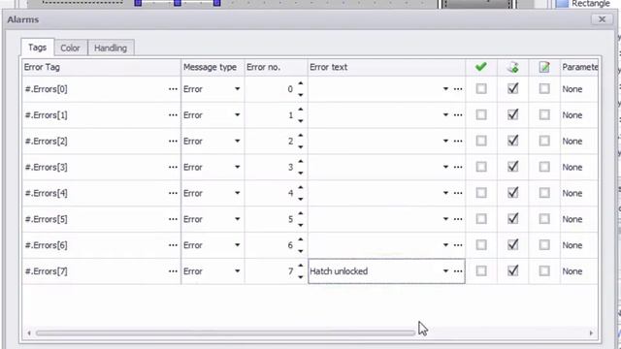Browse tag for #.Errors[5] with ellipsis

click(x=173, y=219)
